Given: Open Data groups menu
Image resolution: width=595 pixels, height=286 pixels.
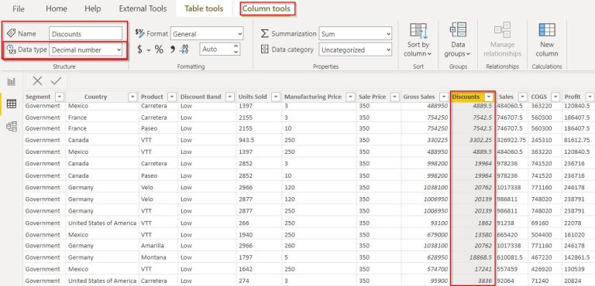Looking at the screenshot, I should (x=458, y=39).
